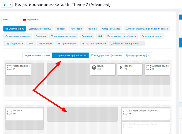The height and width of the screenshot is (134, 182).
Task: Click the dollar icon on Валюта block
Action: click(x=121, y=68)
